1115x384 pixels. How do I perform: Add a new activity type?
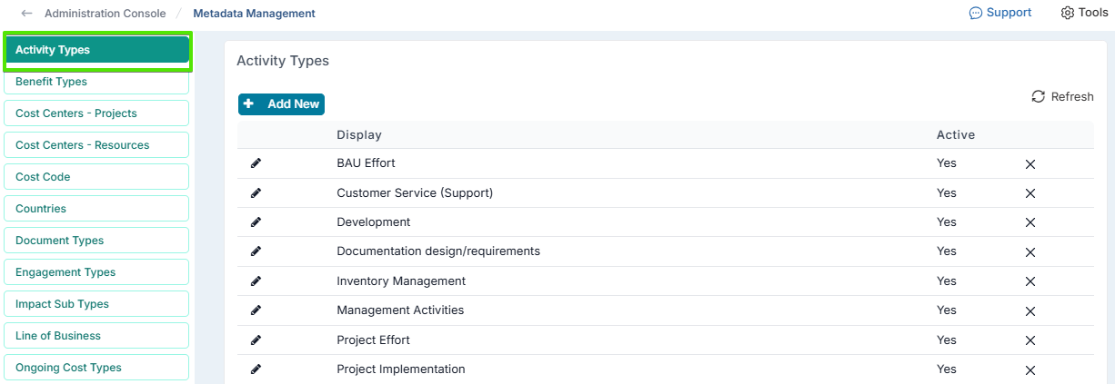coord(281,104)
